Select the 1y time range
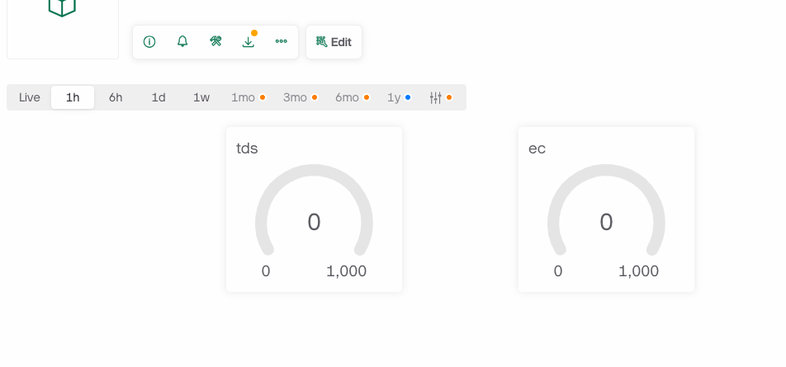Viewport: 786px width, 367px height. [399, 97]
